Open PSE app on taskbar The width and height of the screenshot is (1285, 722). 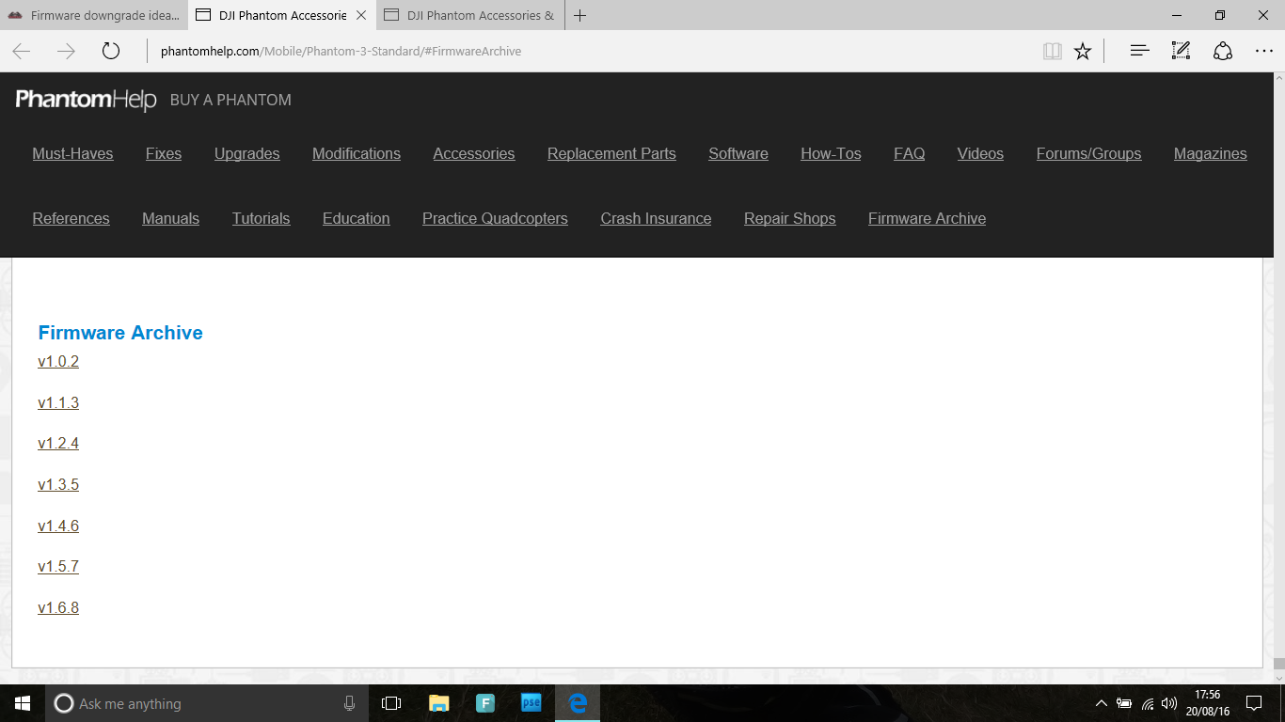531,703
